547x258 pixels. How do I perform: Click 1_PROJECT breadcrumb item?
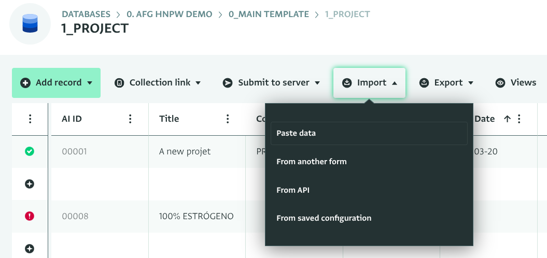coord(347,15)
